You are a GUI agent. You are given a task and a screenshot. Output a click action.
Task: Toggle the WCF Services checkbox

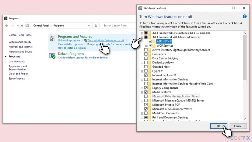coord(150,46)
